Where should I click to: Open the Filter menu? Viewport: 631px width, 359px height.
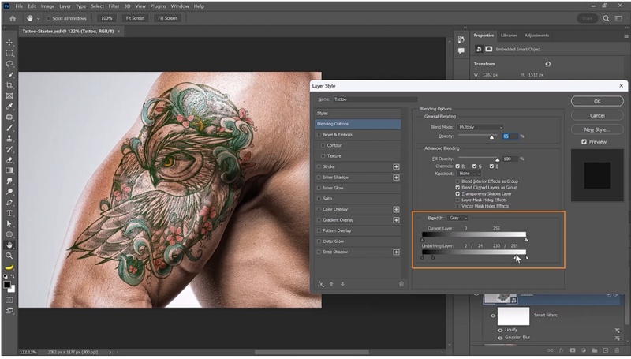coord(114,6)
